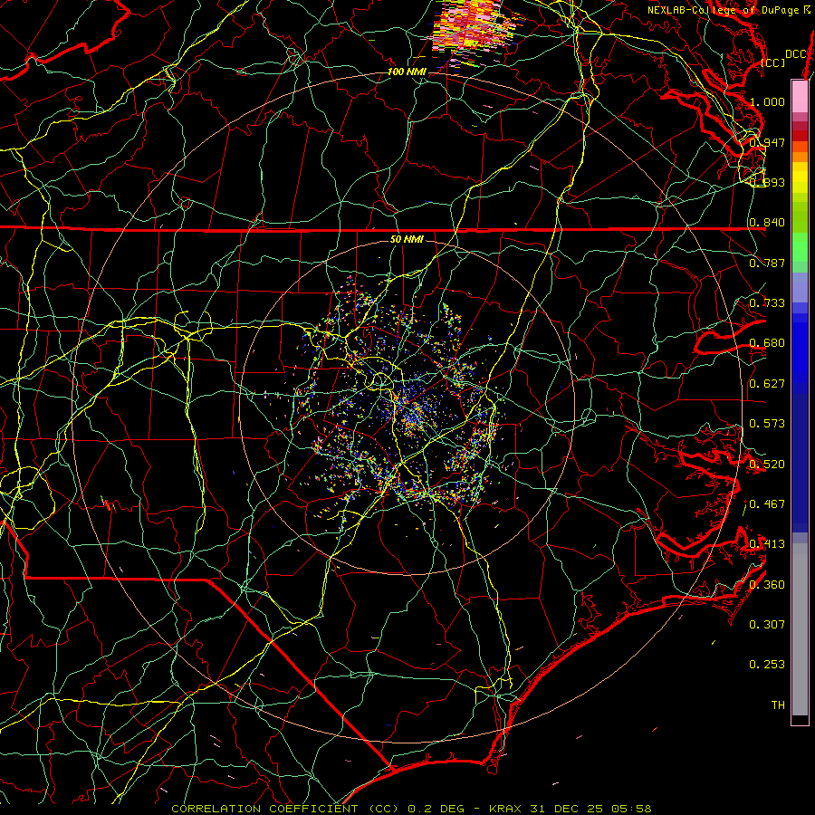Viewport: 815px width, 815px height.
Task: Click the 0.520 value on the scale
Action: 767,465
